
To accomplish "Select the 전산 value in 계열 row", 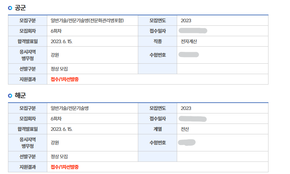I will click(185, 129).
